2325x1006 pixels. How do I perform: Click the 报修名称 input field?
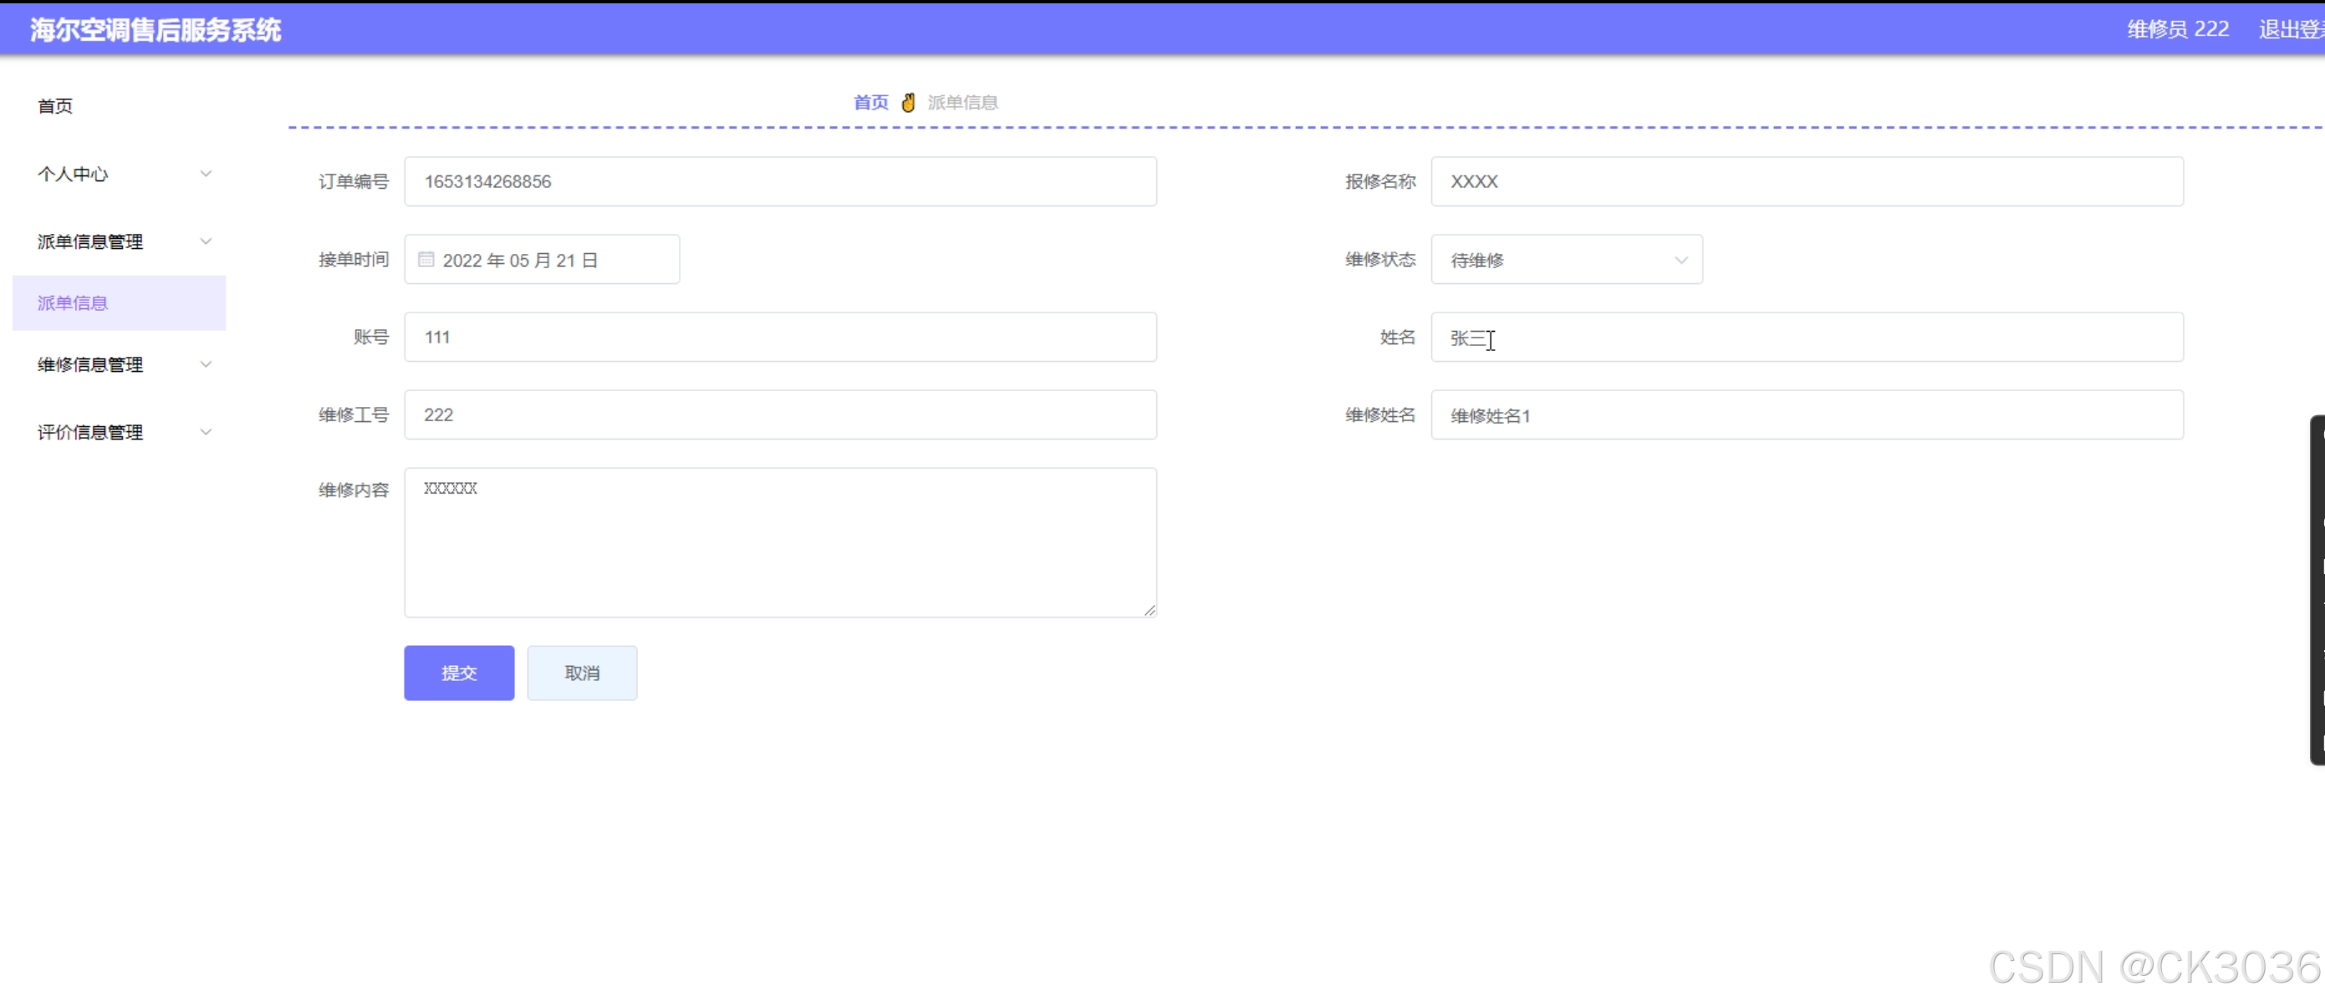tap(1806, 182)
